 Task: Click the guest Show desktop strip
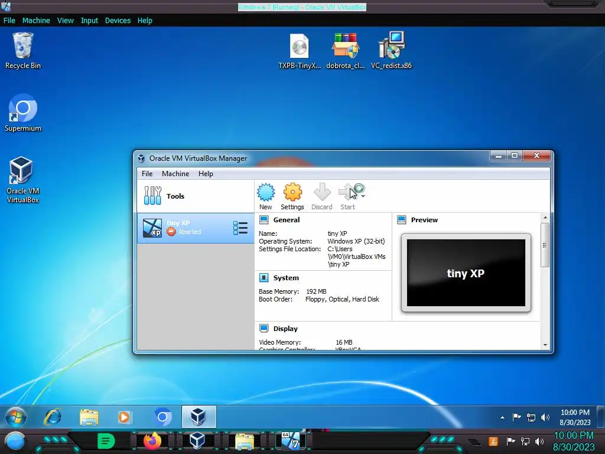[x=601, y=417]
